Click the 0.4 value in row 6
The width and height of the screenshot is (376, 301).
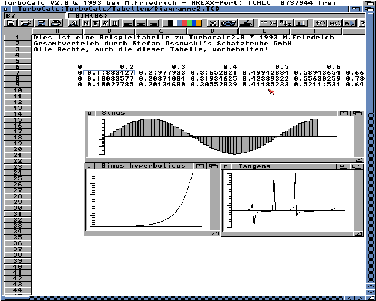(x=230, y=67)
